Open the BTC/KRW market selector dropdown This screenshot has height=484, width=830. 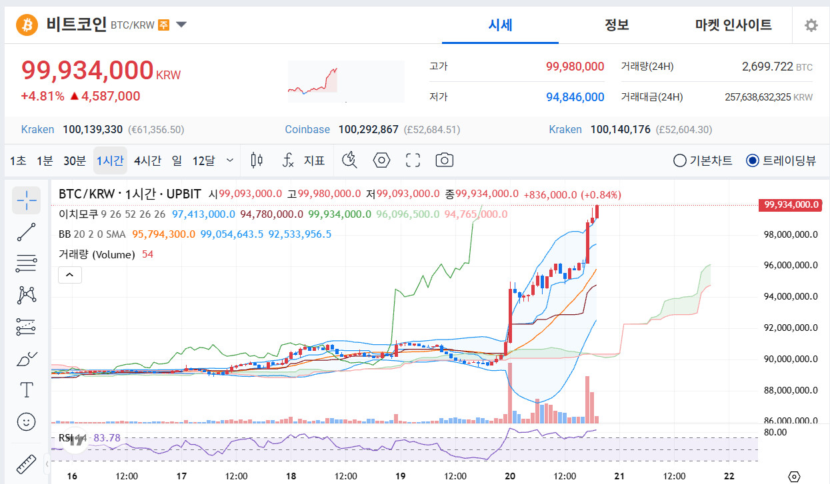181,25
